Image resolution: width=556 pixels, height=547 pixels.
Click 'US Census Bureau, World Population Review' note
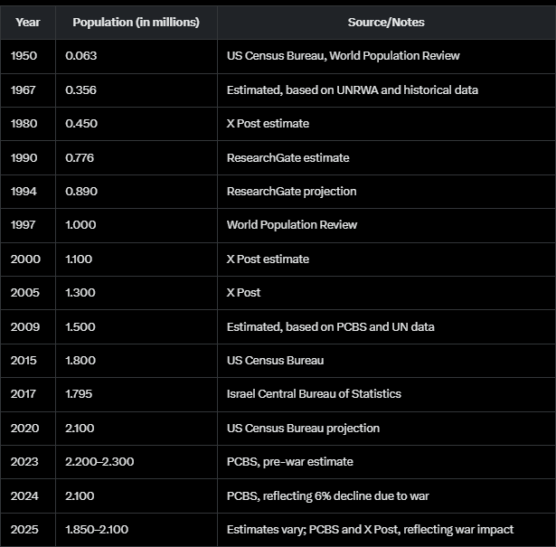(344, 56)
